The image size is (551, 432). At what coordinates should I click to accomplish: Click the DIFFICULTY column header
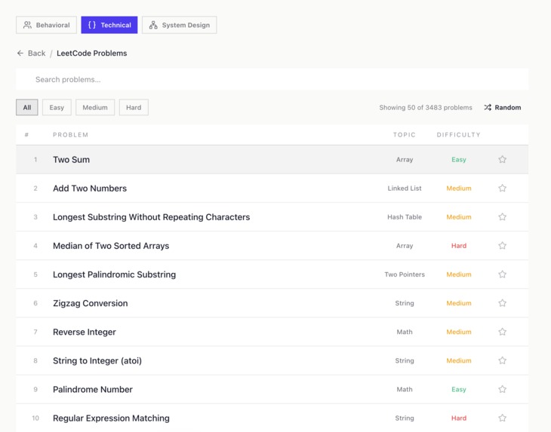[x=459, y=135]
